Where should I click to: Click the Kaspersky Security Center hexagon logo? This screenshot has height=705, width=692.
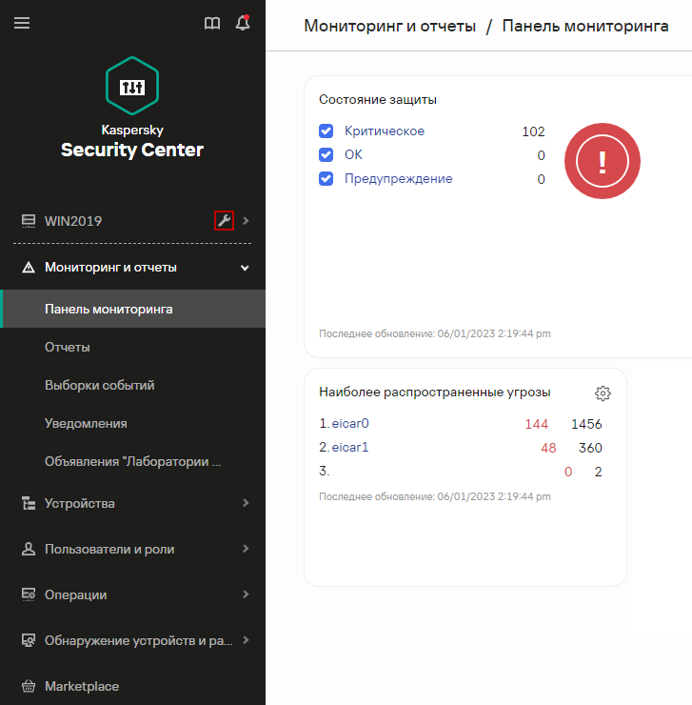coord(132,86)
